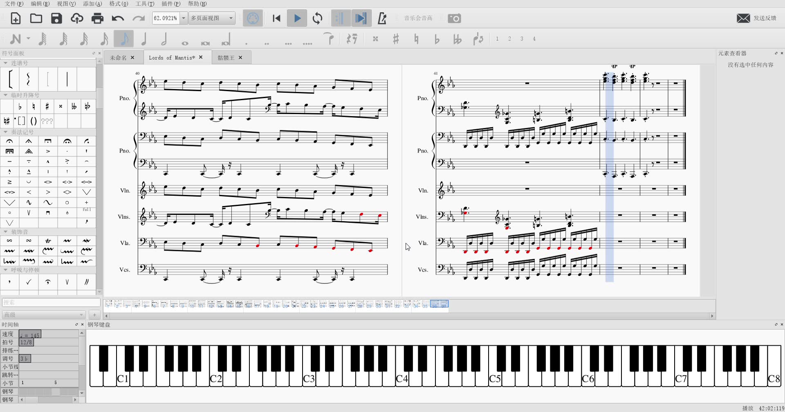Close the 元素查看器 inspector panel
This screenshot has width=785, height=412.
click(782, 53)
